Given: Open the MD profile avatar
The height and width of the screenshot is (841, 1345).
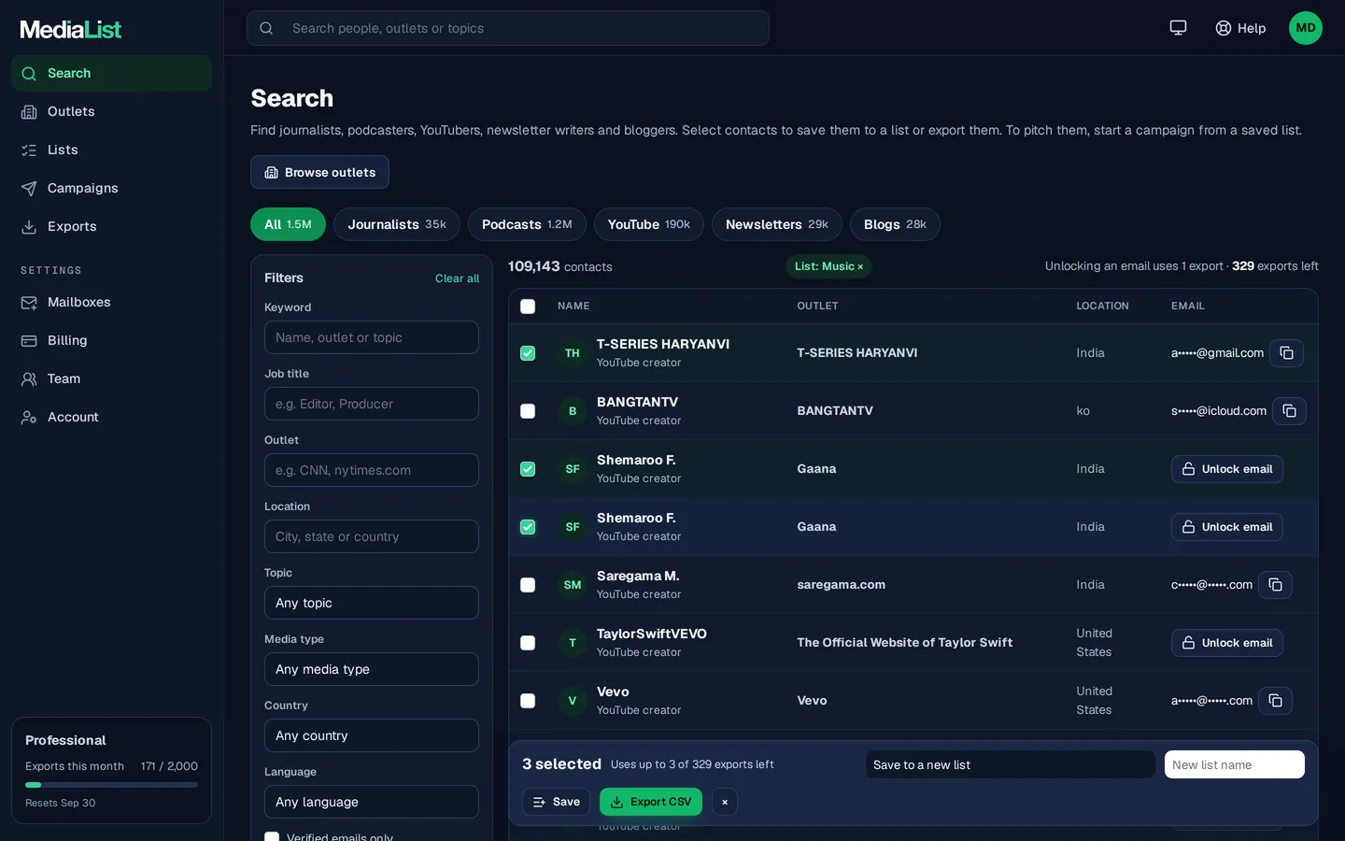Looking at the screenshot, I should [1306, 28].
